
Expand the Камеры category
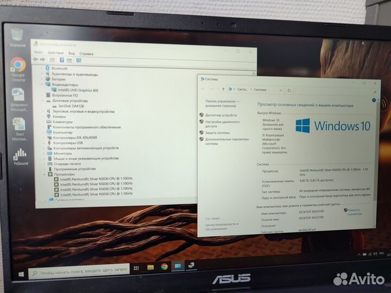(x=43, y=116)
